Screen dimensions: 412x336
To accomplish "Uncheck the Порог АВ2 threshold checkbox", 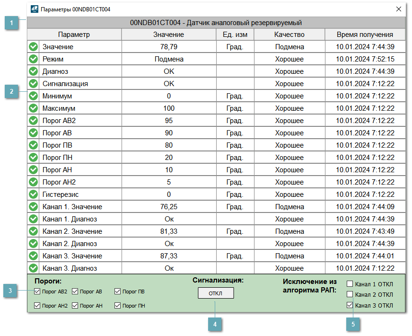I will tap(37, 292).
